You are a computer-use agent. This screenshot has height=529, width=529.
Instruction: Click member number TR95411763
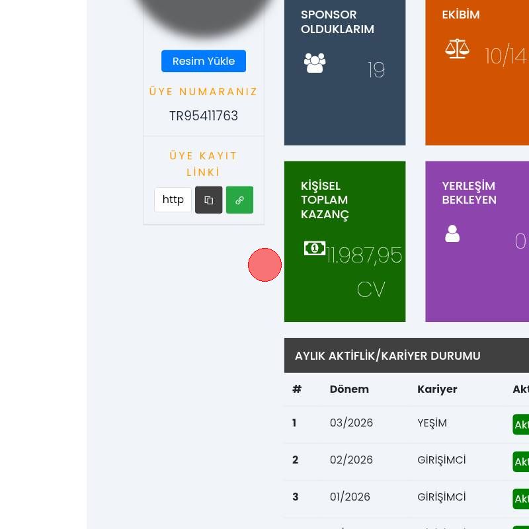[203, 116]
